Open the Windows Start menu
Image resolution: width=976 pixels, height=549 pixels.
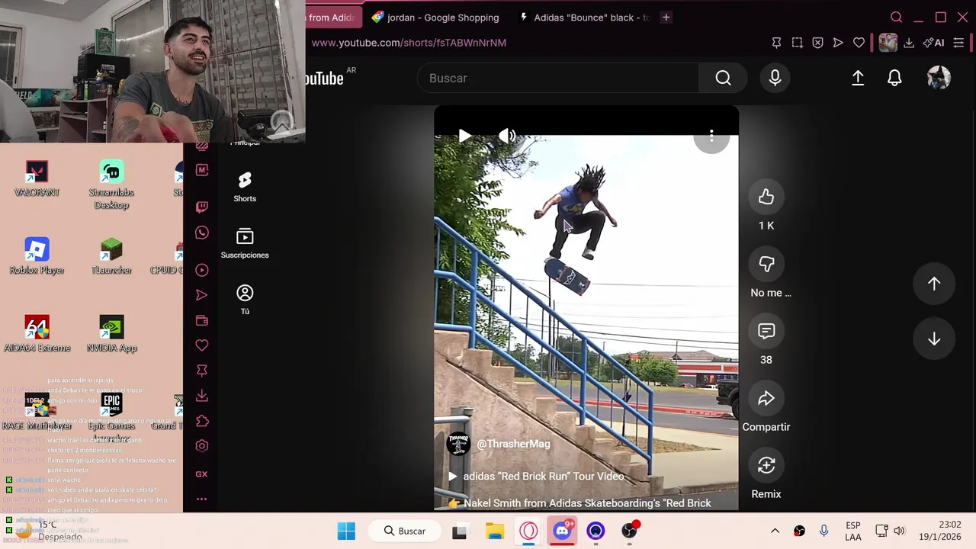coord(346,531)
